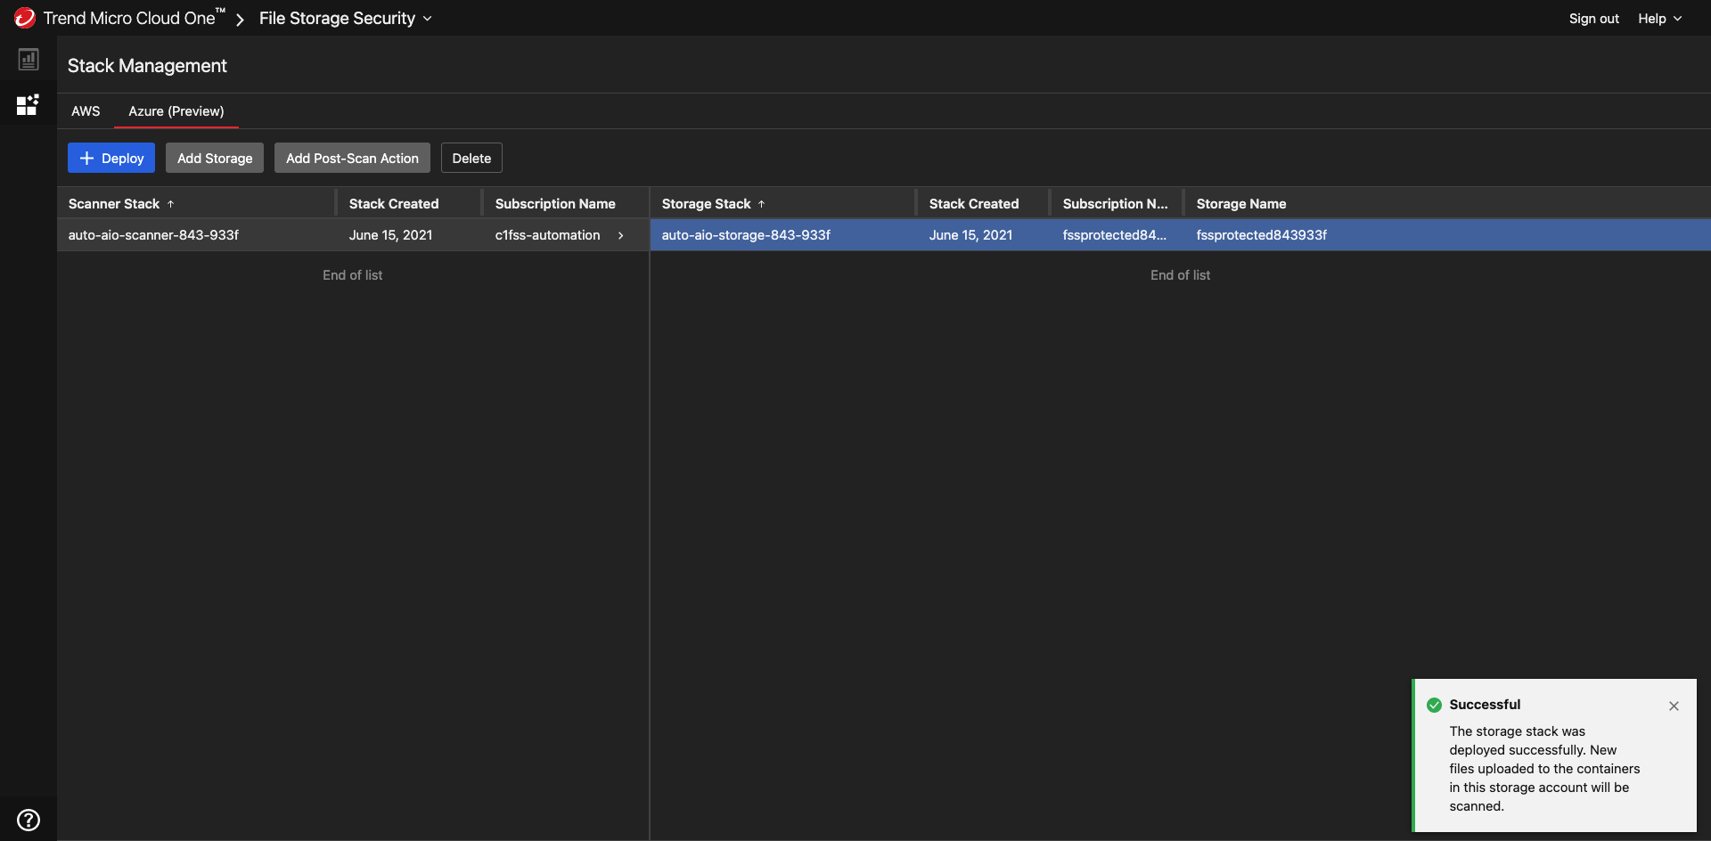Viewport: 1711px width, 841px height.
Task: Select the Azure (Preview) tab
Action: tap(176, 111)
